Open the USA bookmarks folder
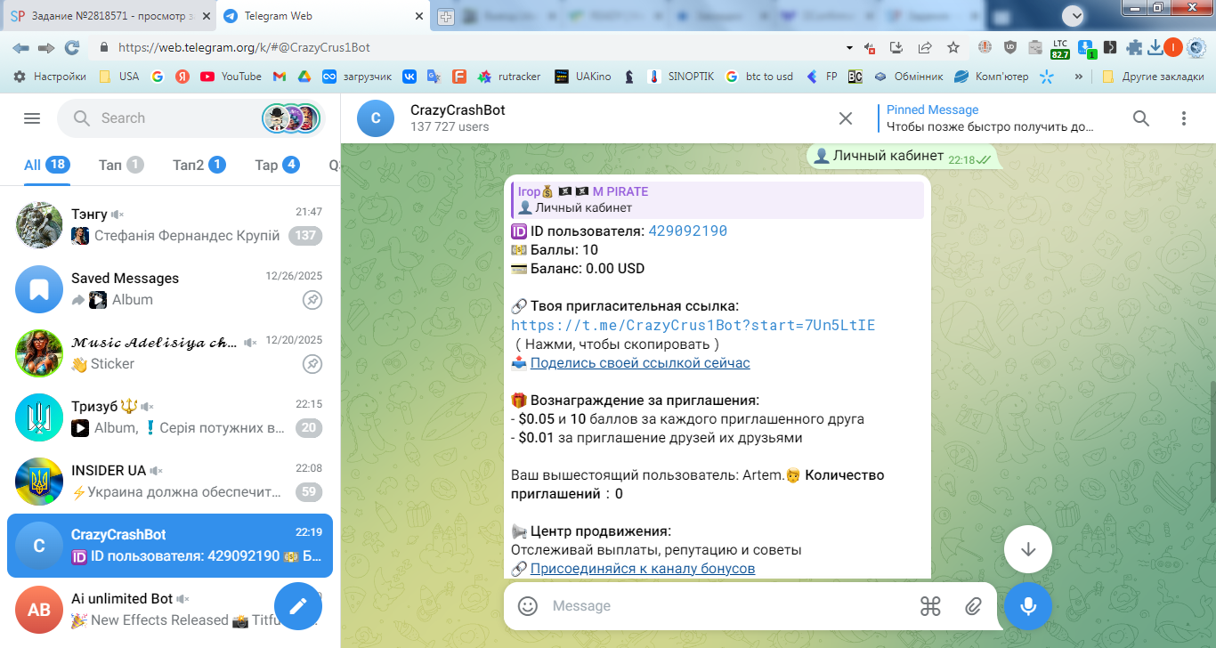This screenshot has width=1216, height=648. 118,77
